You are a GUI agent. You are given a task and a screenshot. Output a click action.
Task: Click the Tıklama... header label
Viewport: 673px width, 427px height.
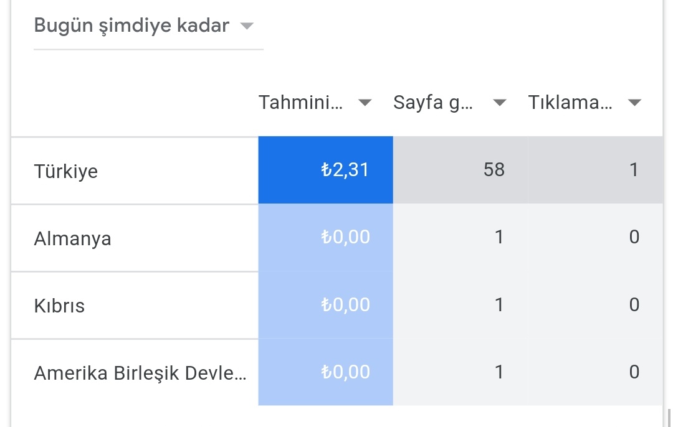pos(570,103)
